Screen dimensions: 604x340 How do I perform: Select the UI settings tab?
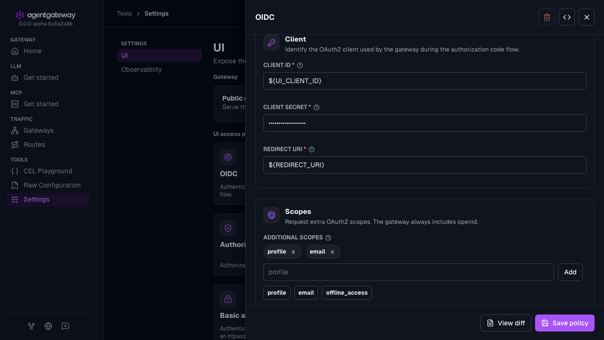(159, 55)
